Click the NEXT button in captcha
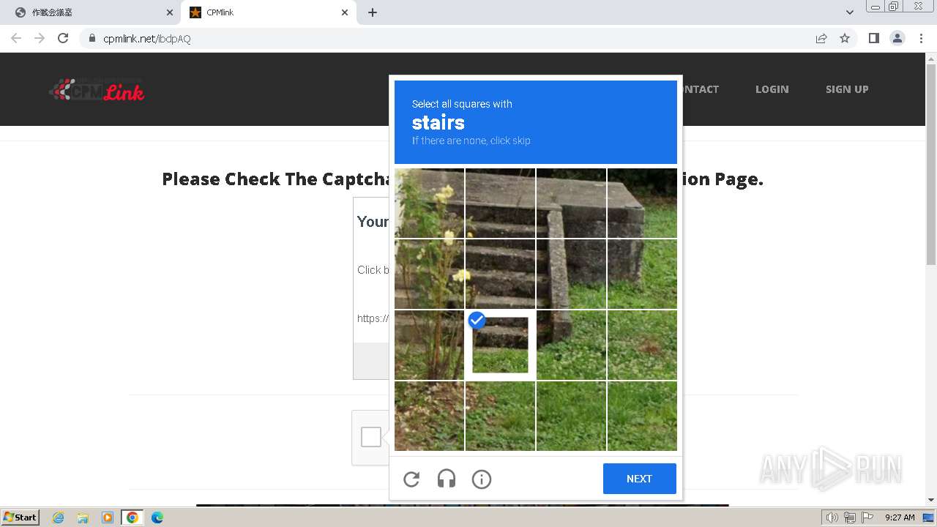The image size is (937, 527). (x=639, y=479)
